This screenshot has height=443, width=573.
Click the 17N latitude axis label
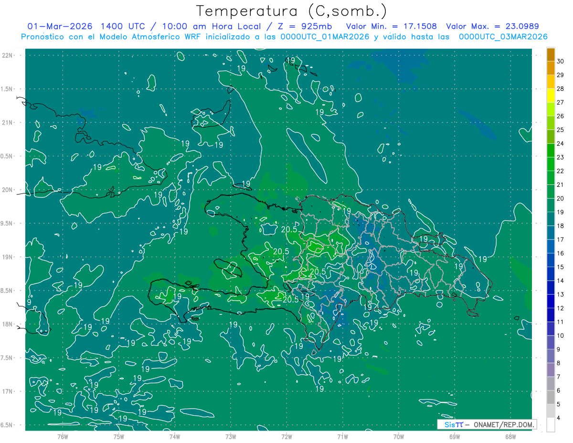7,391
